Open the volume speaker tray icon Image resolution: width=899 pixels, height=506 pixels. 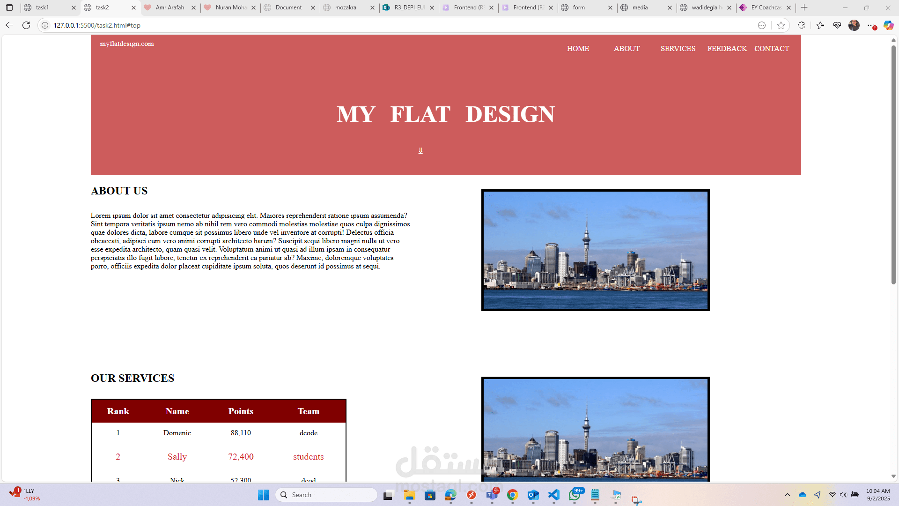pyautogui.click(x=843, y=495)
